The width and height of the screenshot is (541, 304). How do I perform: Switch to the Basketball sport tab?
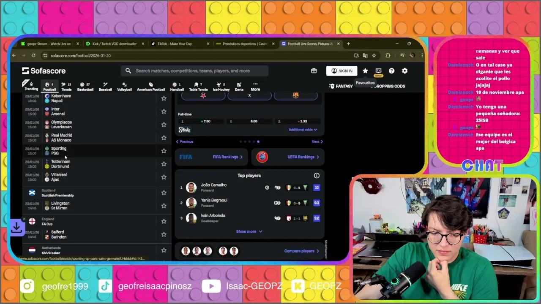click(85, 87)
